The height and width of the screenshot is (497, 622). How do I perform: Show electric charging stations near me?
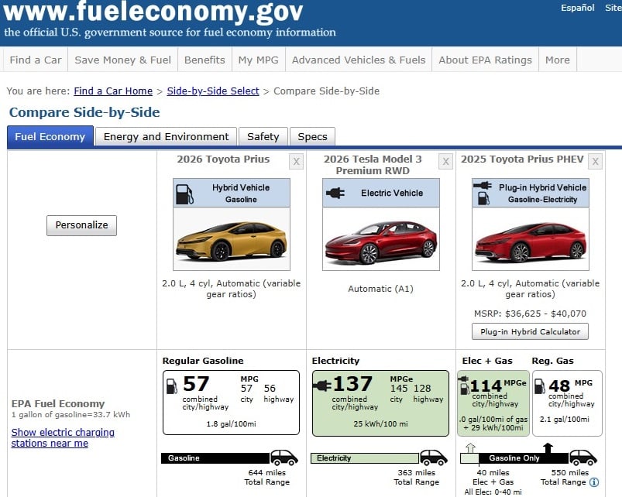click(62, 437)
